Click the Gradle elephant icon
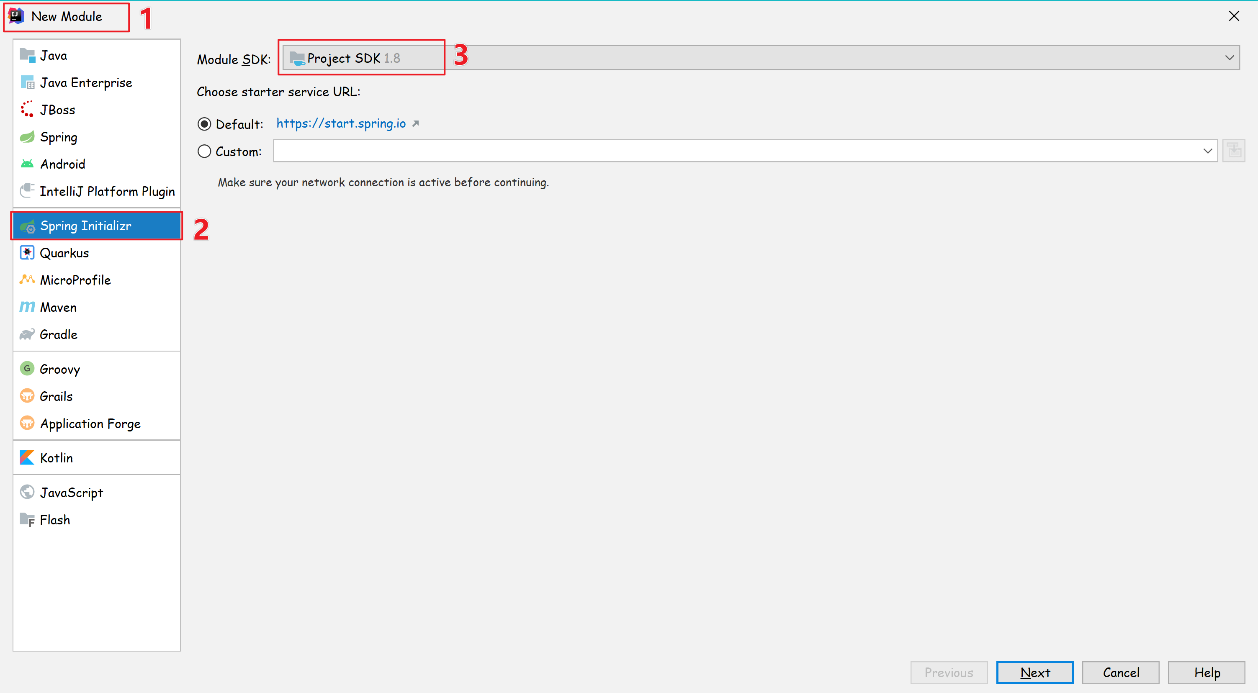The width and height of the screenshot is (1258, 693). [27, 334]
